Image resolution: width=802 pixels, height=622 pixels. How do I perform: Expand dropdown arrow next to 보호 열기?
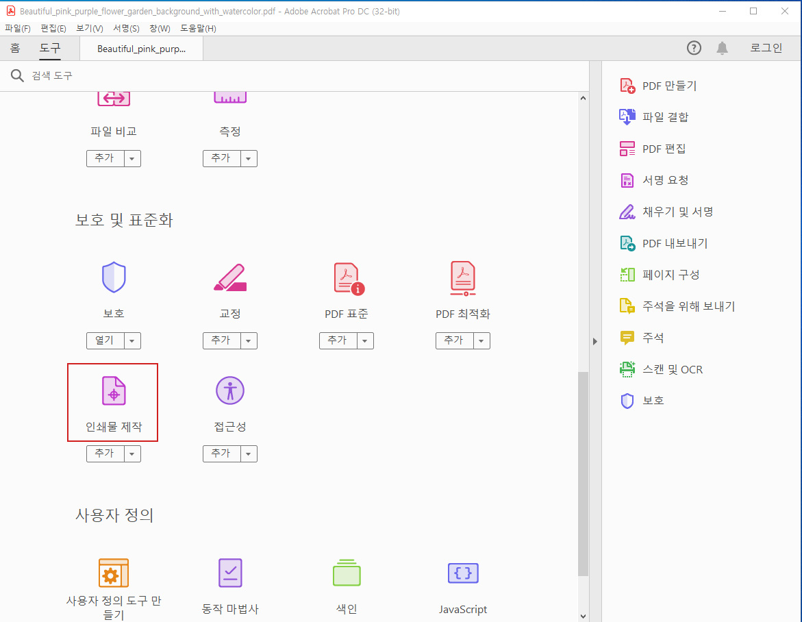point(132,340)
